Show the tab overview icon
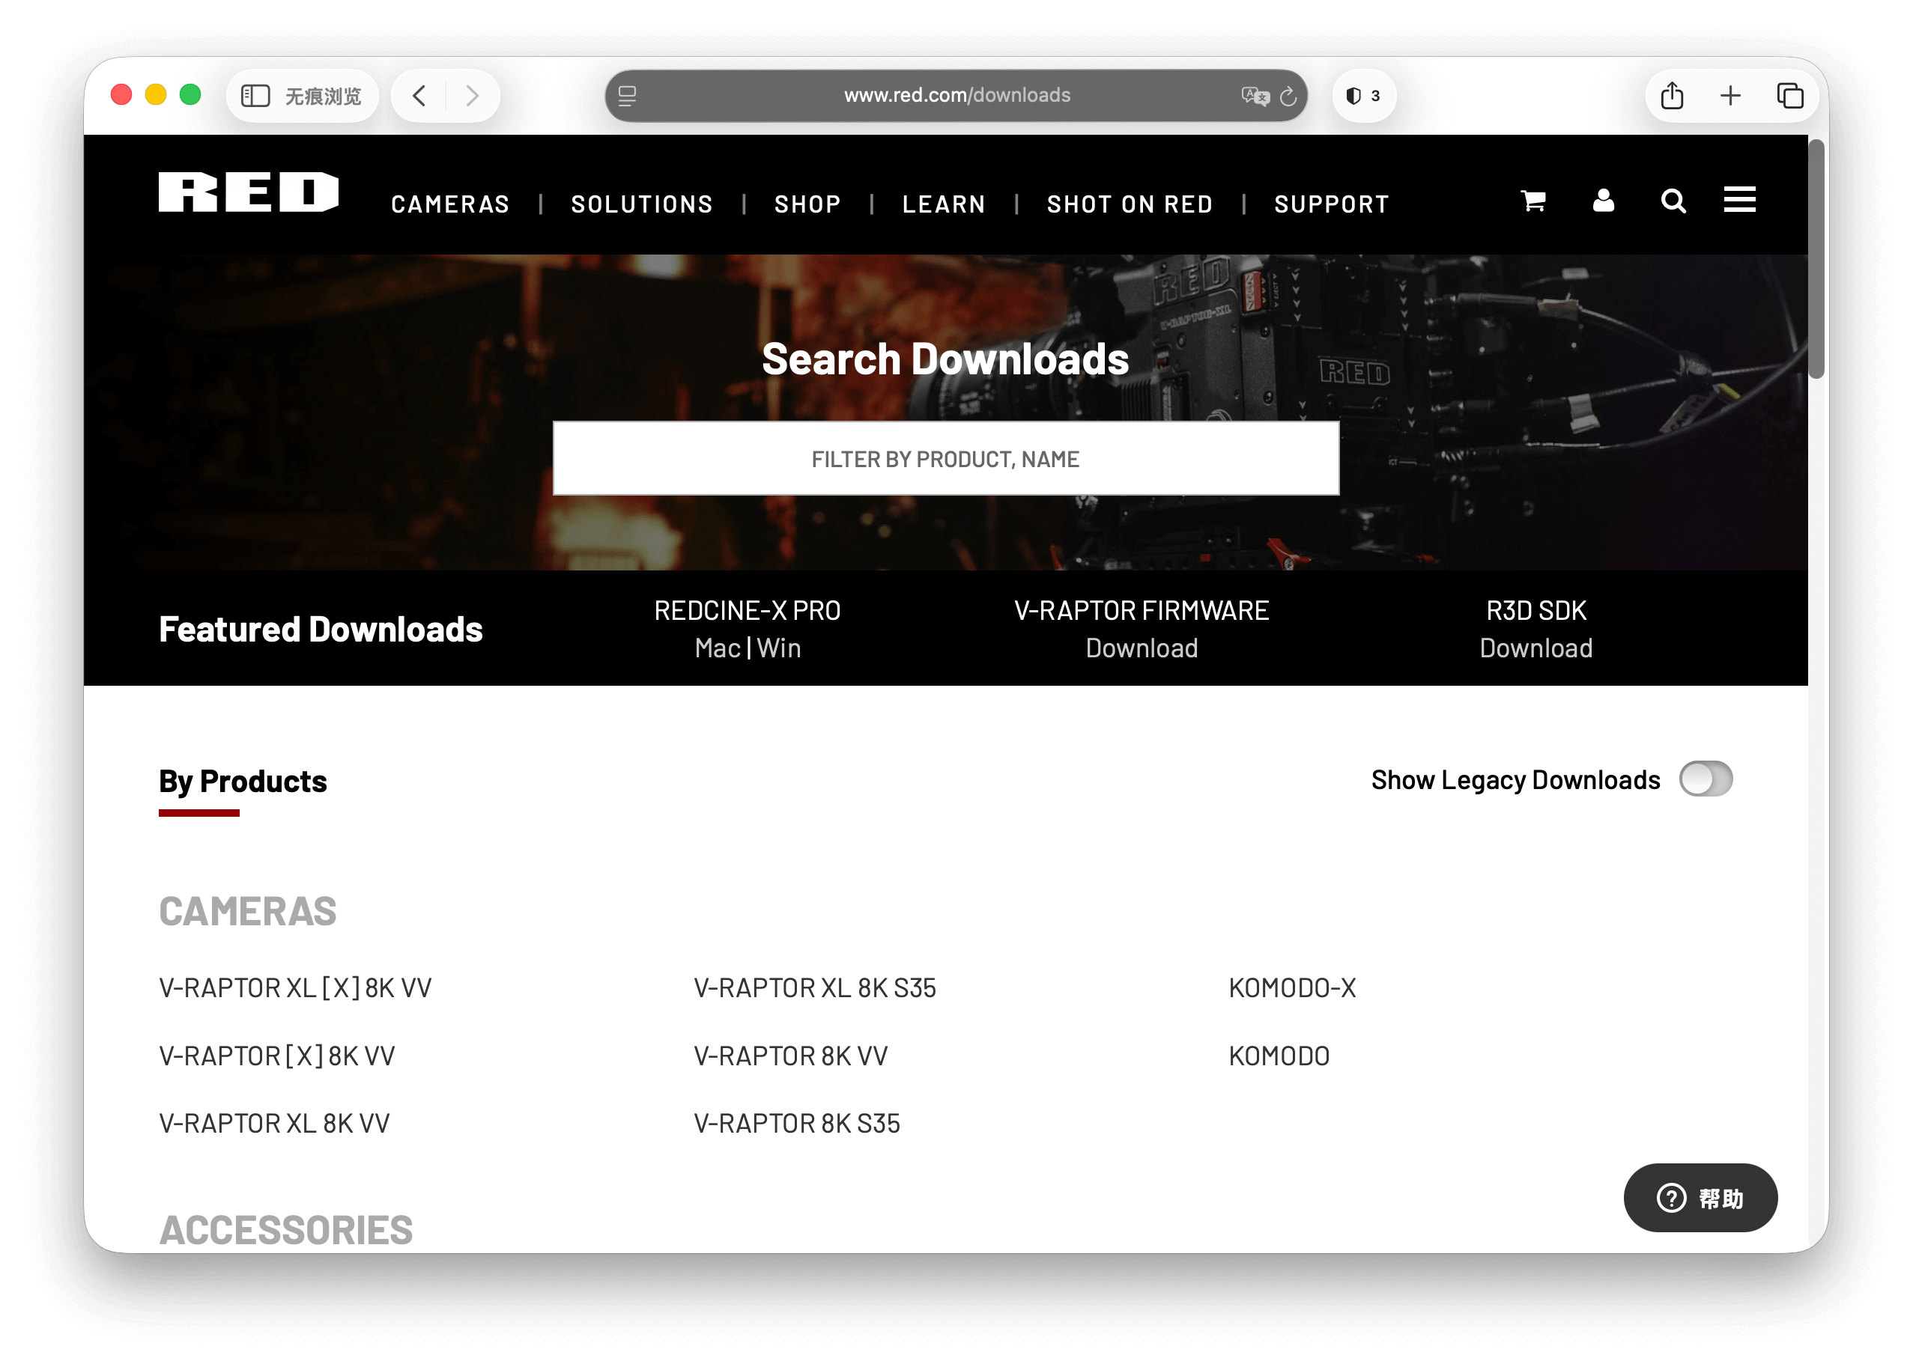Viewport: 1913px width, 1364px height. 1790,96
